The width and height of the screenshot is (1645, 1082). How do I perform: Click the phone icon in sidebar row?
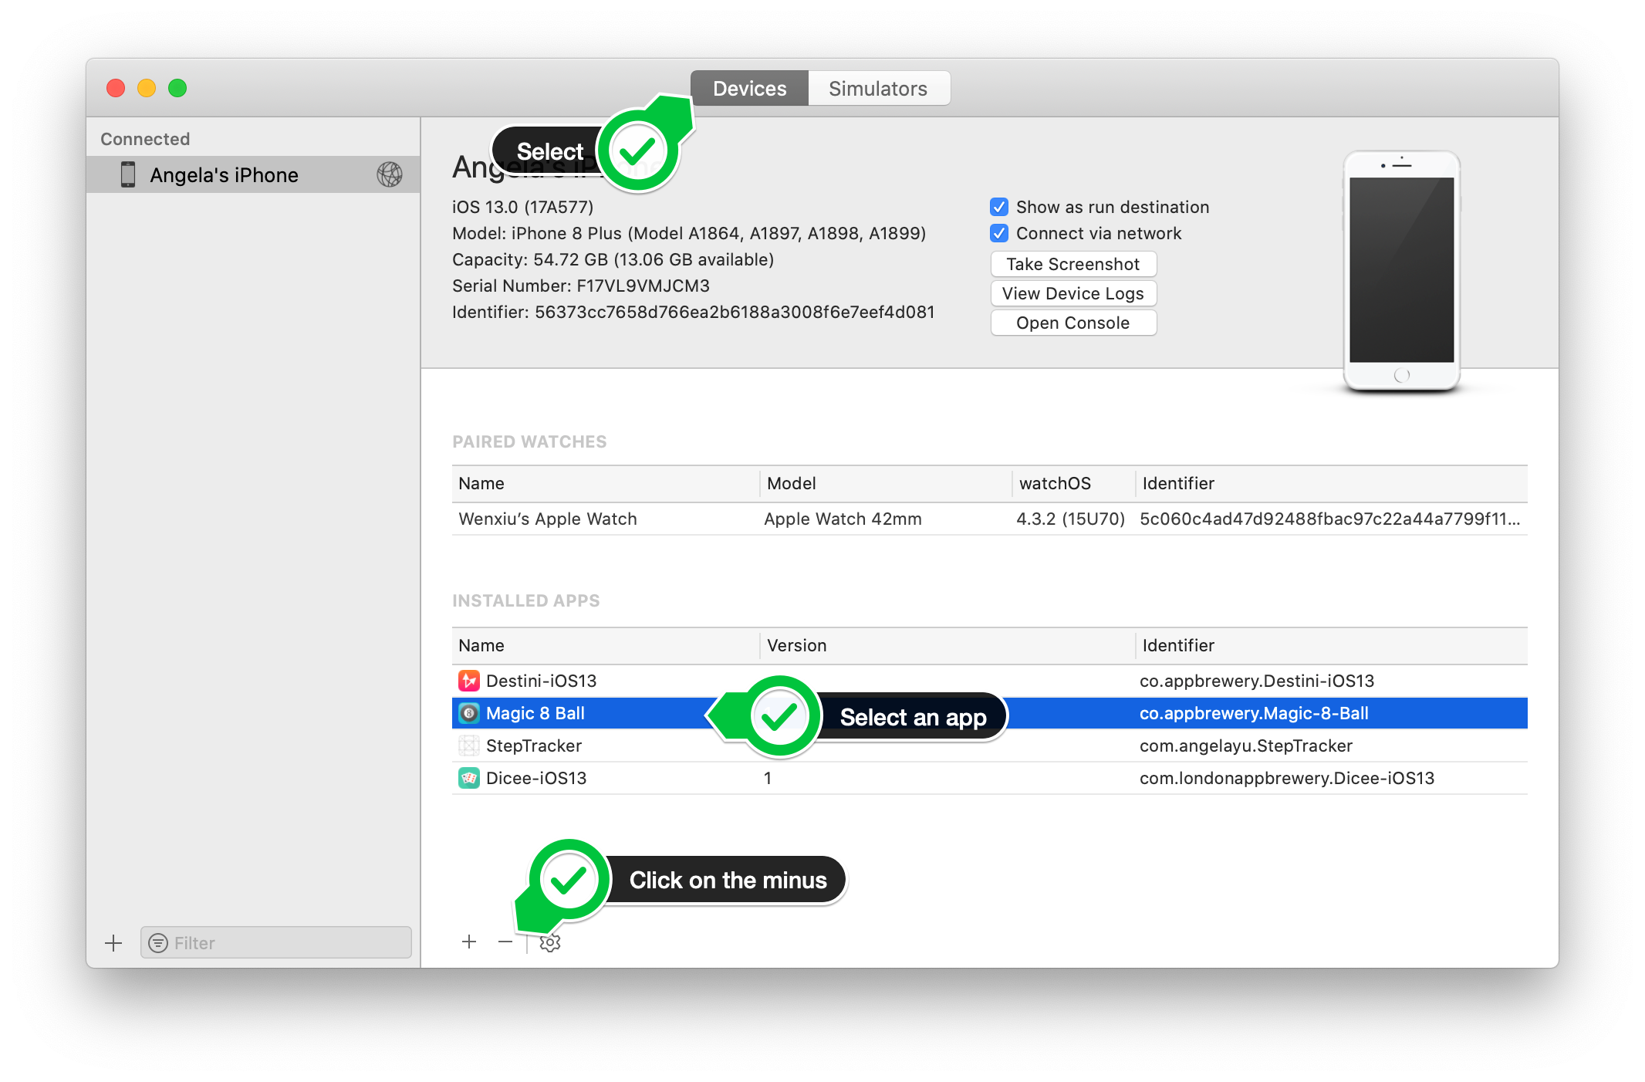coord(128,174)
